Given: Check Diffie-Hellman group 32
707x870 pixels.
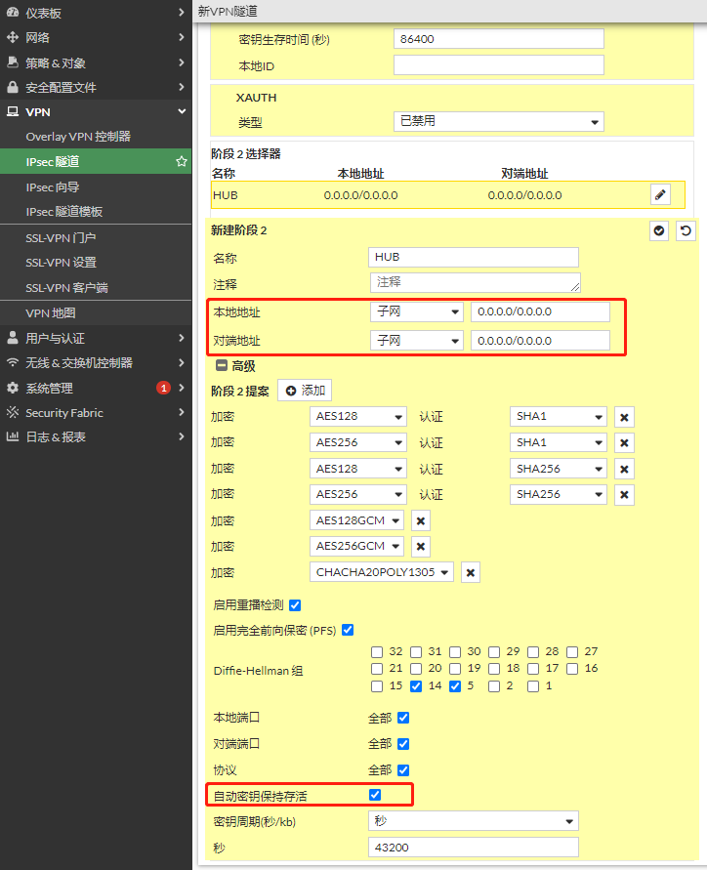Looking at the screenshot, I should click(377, 652).
